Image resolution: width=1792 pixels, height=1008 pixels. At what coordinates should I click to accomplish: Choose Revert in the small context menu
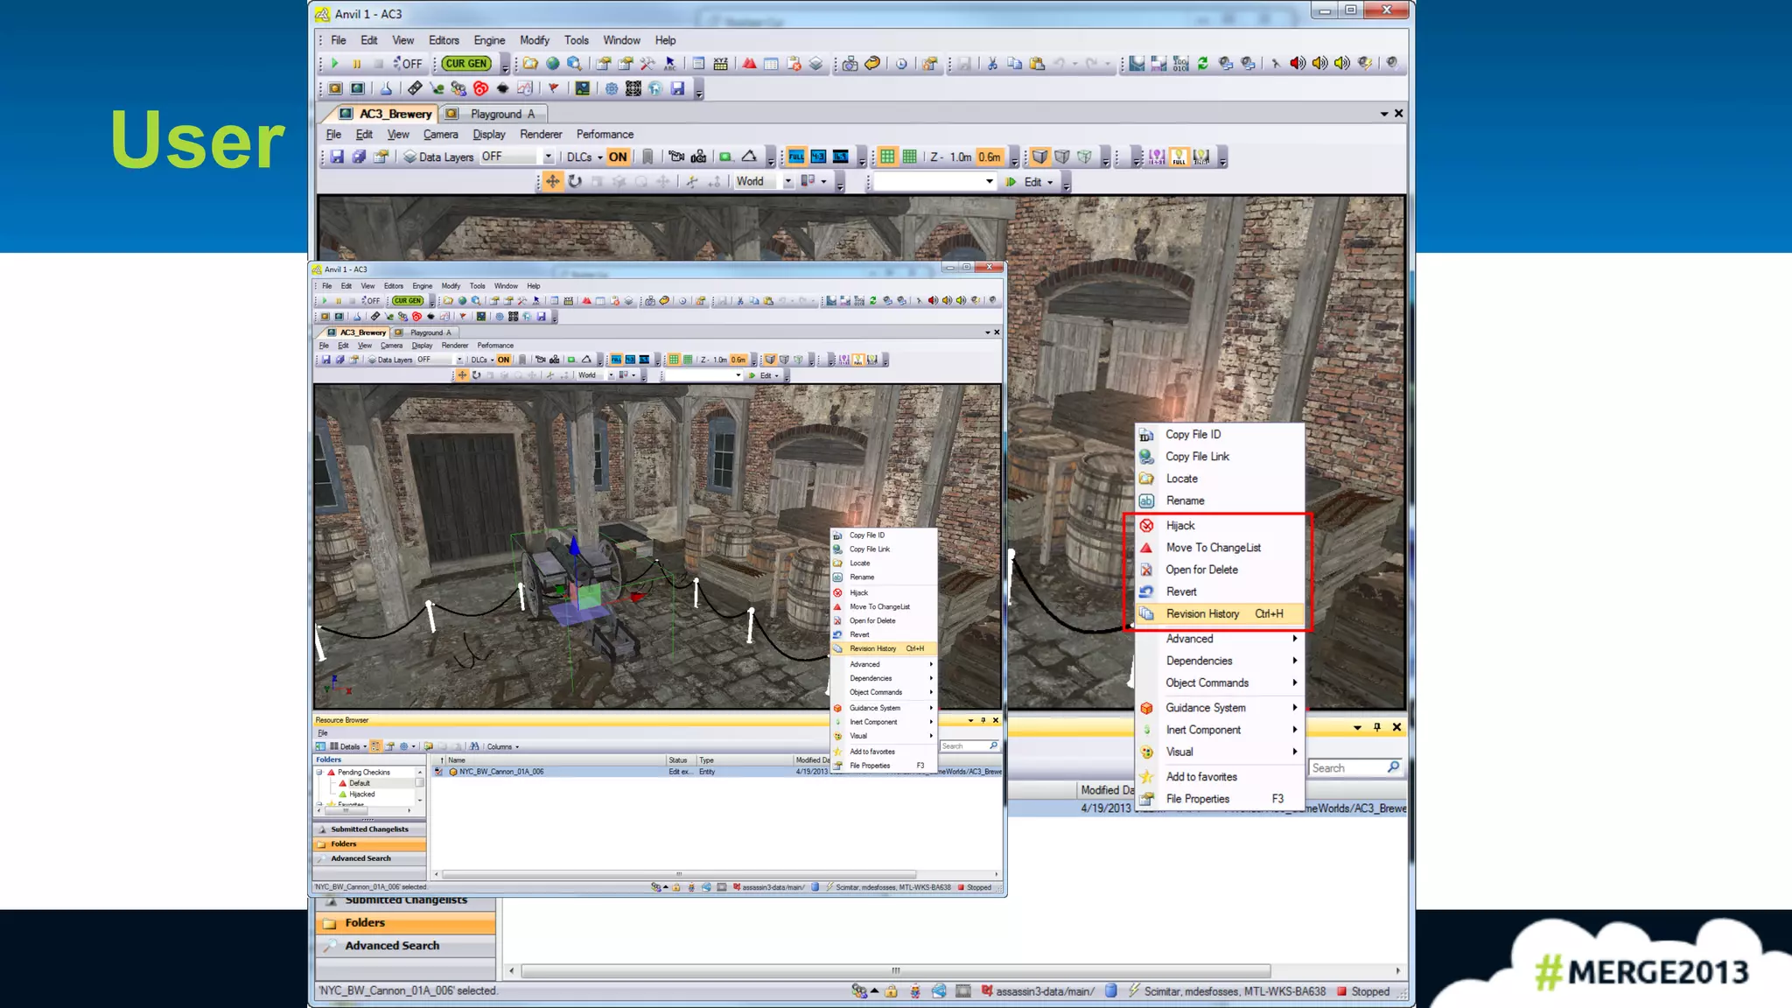coord(883,634)
